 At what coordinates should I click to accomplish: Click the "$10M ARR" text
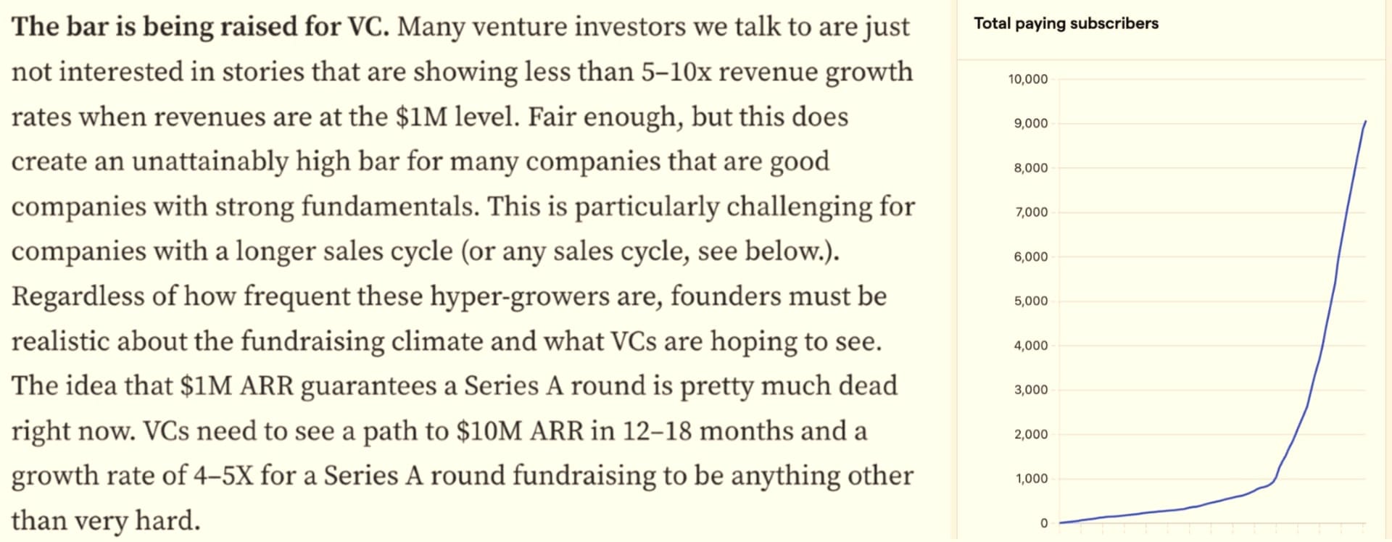click(x=519, y=431)
